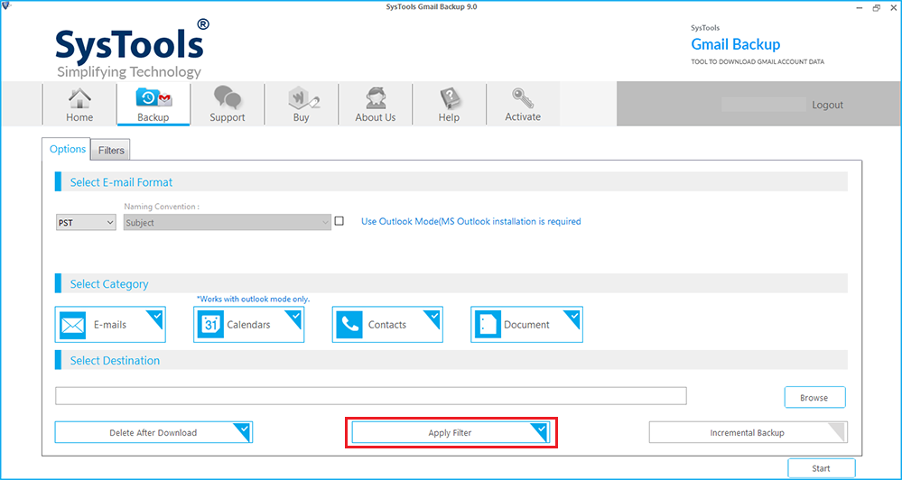Click the page icon in Document
Viewport: 902px width, 480px height.
tap(488, 325)
